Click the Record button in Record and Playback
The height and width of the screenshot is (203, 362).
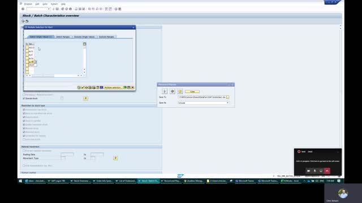172,91
